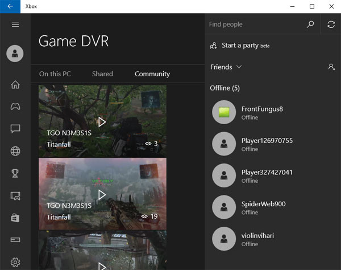The width and height of the screenshot is (341, 270).
Task: Click the view count eye showing 19
Action: coord(144,216)
